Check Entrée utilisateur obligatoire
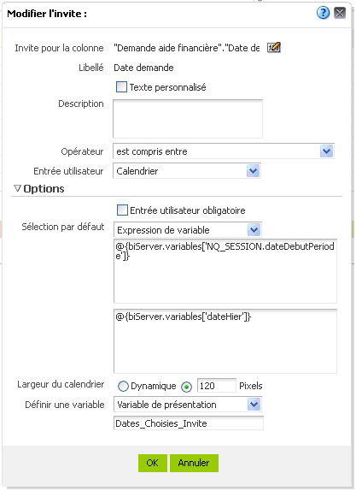 click(x=122, y=210)
